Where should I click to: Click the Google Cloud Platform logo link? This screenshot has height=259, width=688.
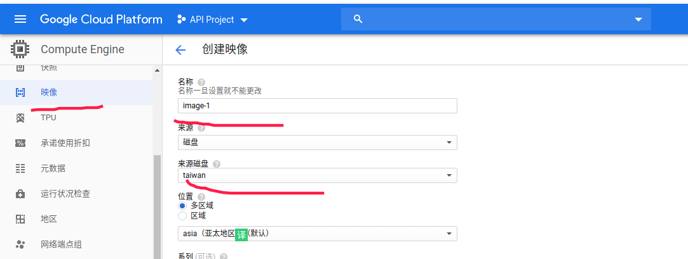coord(101,19)
